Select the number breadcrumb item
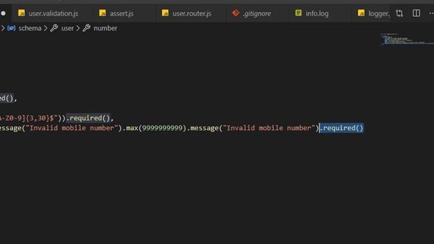434x244 pixels. 105,28
